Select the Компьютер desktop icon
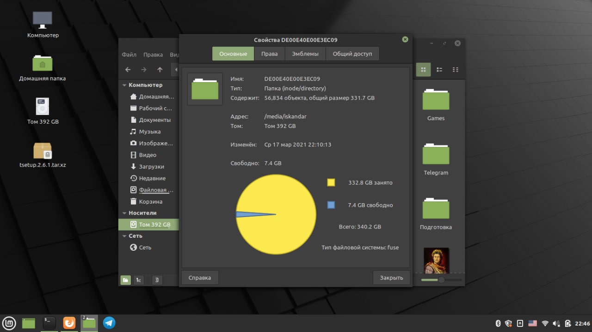The image size is (592, 332). click(43, 25)
